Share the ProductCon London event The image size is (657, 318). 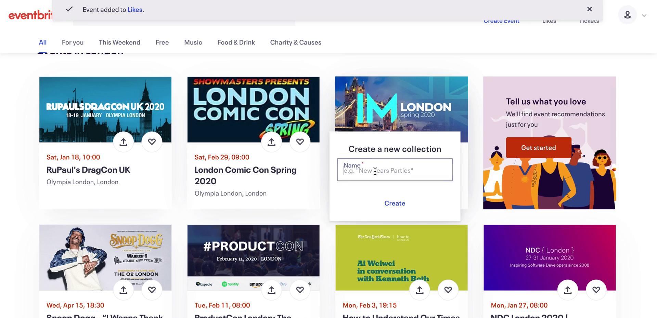tap(272, 290)
